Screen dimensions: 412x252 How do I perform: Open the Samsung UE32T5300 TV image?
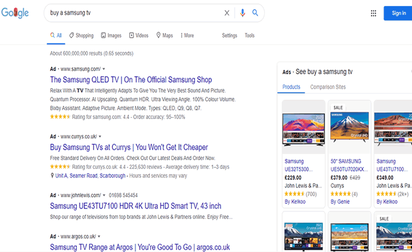(304, 129)
